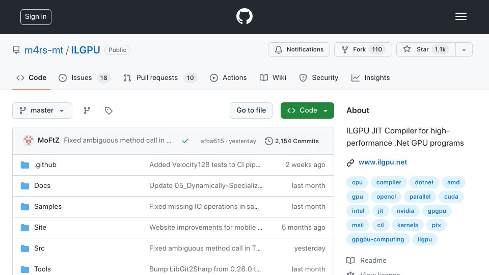View commit status green check mark
This screenshot has height=275, width=489.
pyautogui.click(x=185, y=141)
